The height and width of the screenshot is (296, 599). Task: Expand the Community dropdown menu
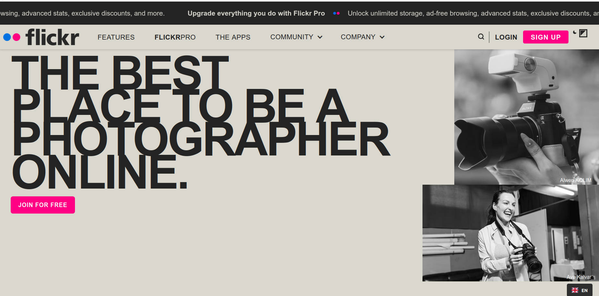[296, 37]
